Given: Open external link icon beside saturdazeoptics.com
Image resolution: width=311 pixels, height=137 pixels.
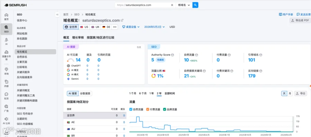Looking at the screenshot, I should [122, 20].
